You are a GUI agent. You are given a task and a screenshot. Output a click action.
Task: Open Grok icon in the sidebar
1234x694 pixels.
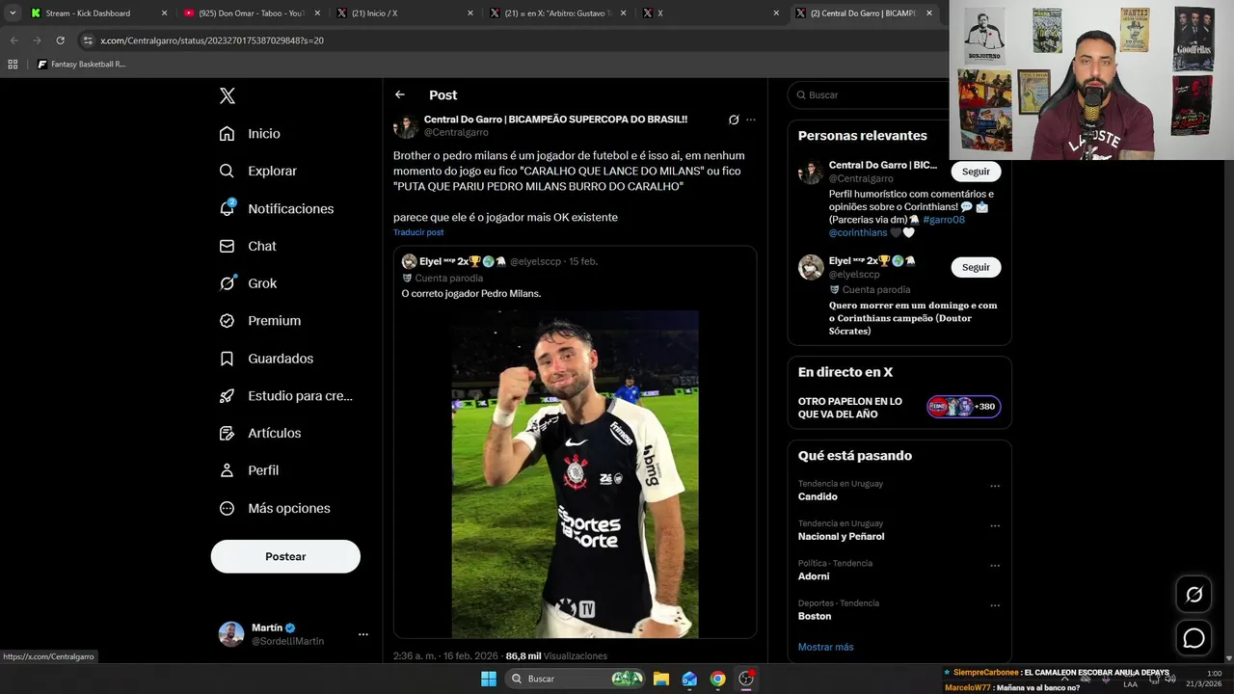[227, 283]
